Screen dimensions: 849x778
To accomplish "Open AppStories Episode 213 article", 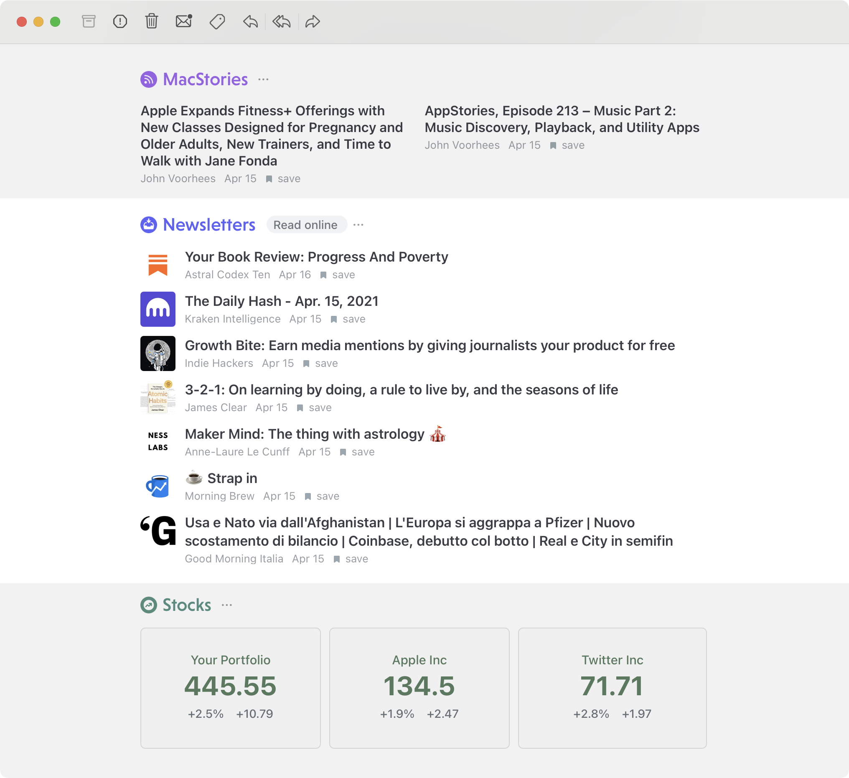I will coord(562,119).
